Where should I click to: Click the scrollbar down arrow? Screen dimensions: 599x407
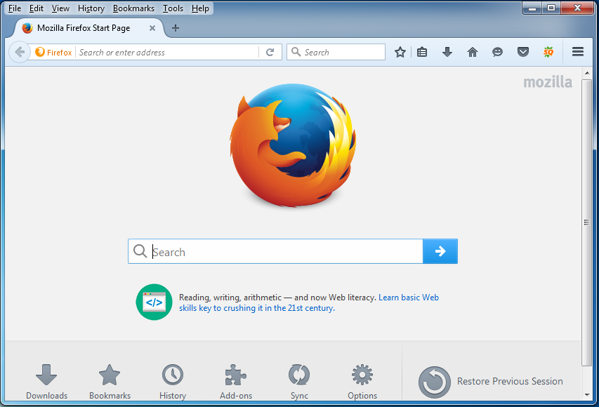coord(587,395)
